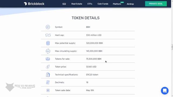The height and width of the screenshot is (97, 173).
Task: Select the '145,500,000 BBK' value
Action: [94, 51]
